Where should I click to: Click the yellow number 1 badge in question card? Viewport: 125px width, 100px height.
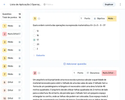pyautogui.click(x=35, y=18)
